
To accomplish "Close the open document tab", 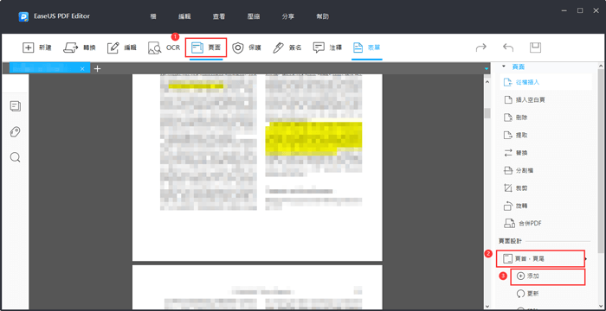I will pos(82,69).
